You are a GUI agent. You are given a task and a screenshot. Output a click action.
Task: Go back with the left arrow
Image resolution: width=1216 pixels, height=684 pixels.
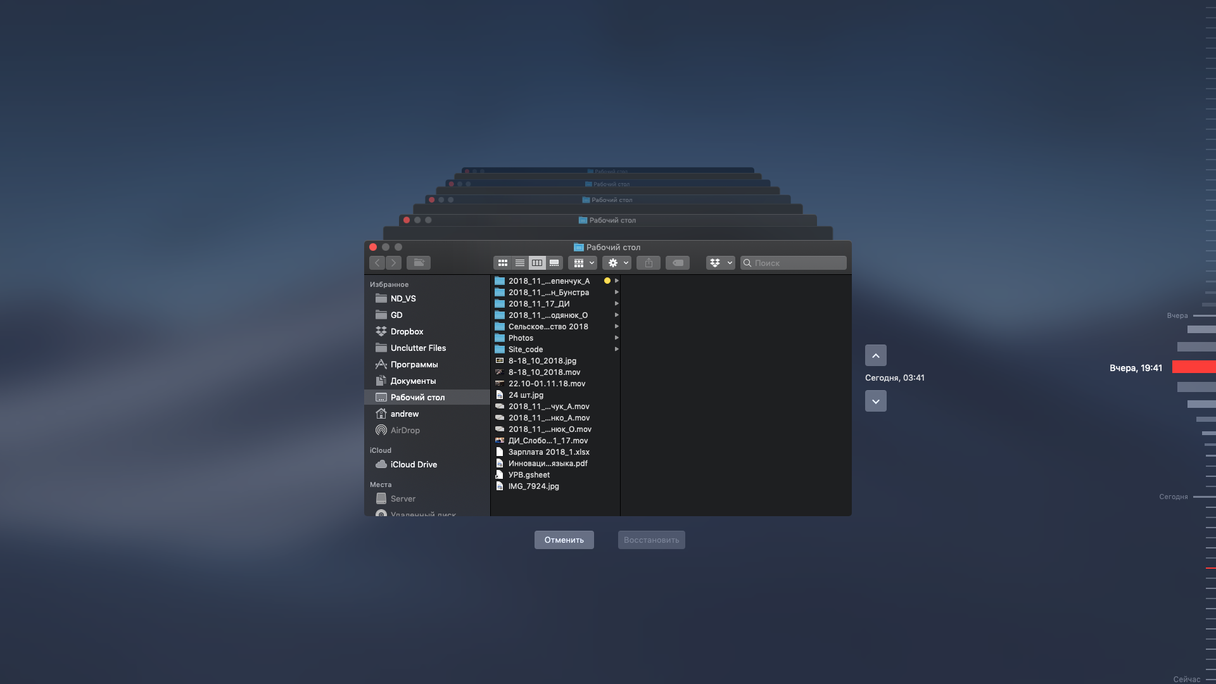[377, 263]
